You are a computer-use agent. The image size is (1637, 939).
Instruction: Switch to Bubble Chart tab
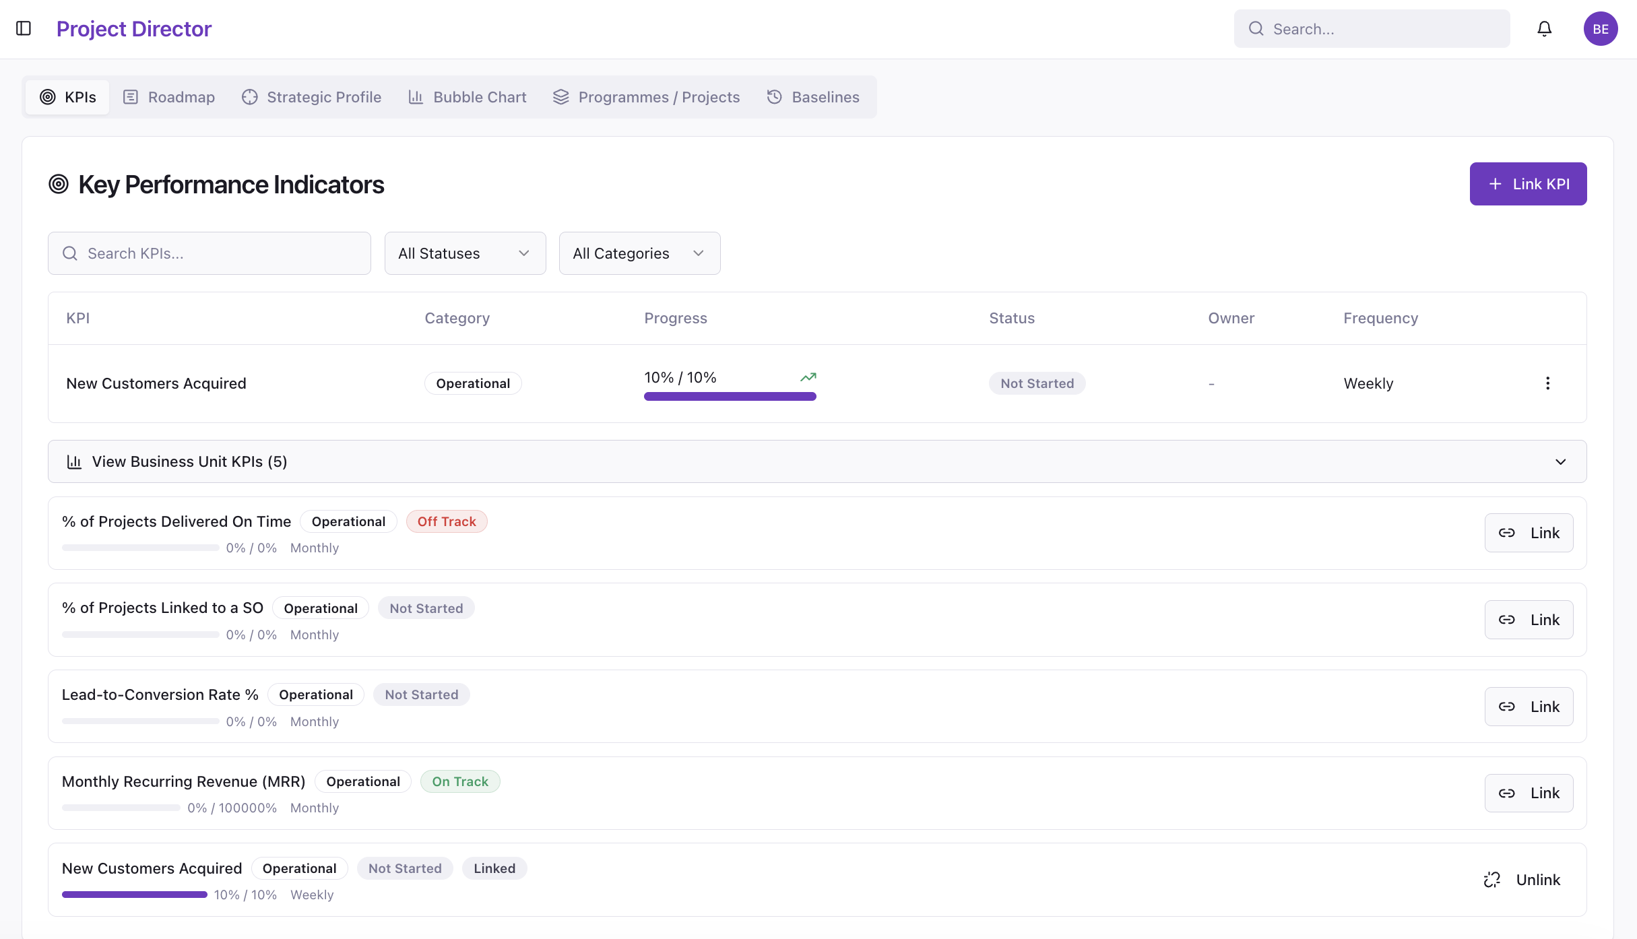(468, 97)
